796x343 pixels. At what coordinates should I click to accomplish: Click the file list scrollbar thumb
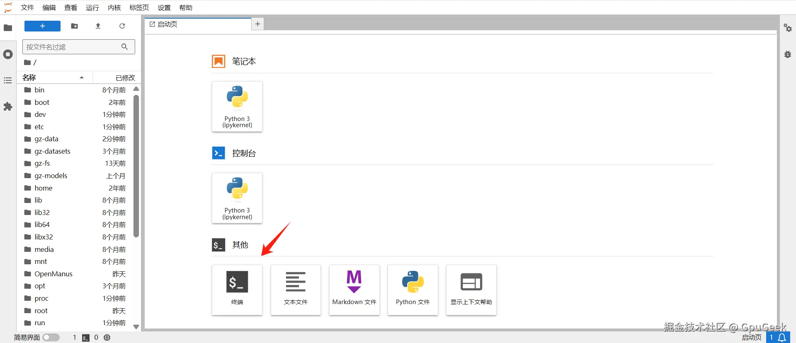[136, 166]
